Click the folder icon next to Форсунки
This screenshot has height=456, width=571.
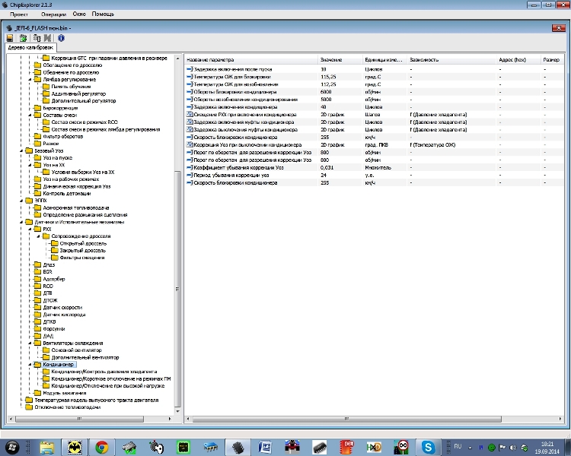(x=38, y=328)
